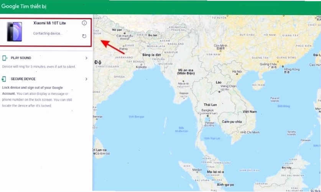Expand the Play Sound option chevron
The image size is (321, 192).
(86, 58)
